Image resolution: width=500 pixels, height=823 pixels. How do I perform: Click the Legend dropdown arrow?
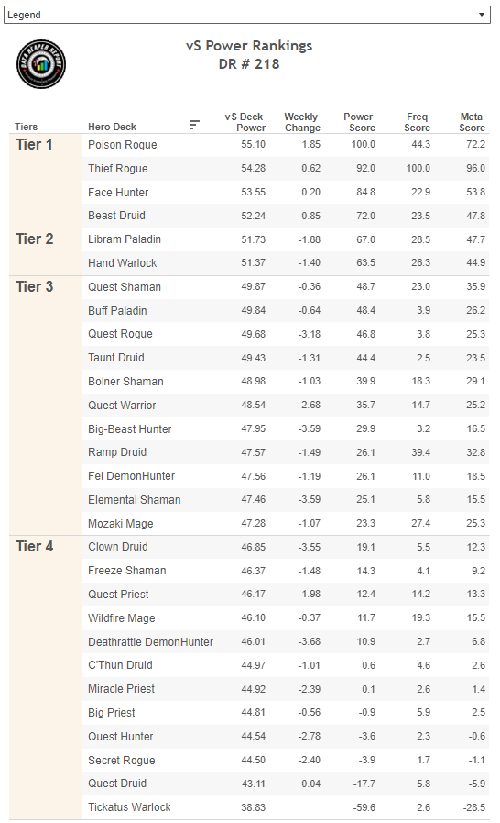point(481,15)
